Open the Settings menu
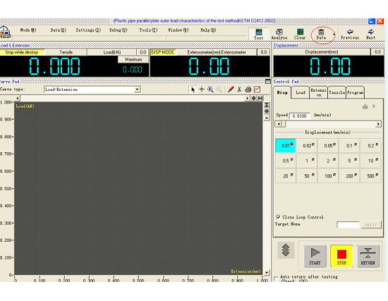This screenshot has width=388, height=301. coord(88,30)
